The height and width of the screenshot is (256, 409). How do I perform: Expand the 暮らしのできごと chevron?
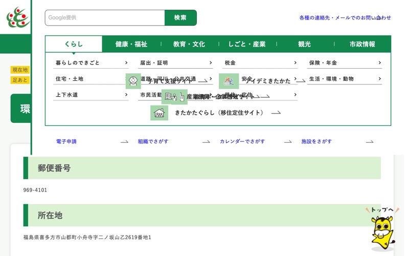tap(126, 62)
